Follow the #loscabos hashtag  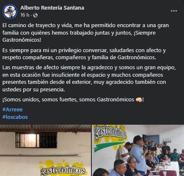(15, 117)
